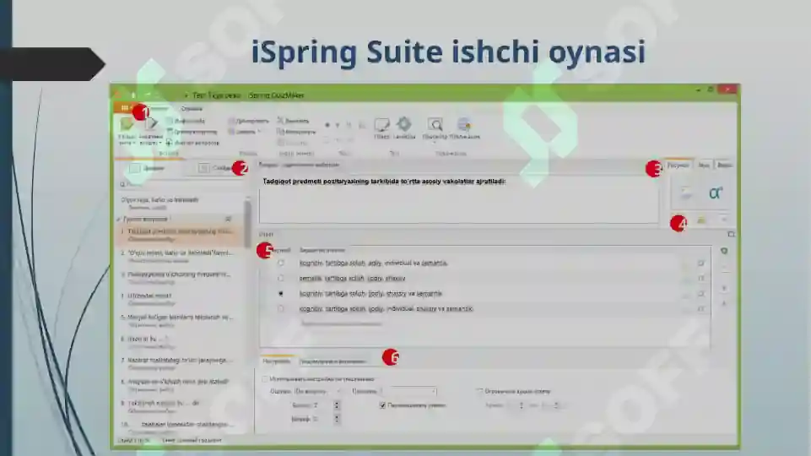Open the grading type dropdown

317,391
